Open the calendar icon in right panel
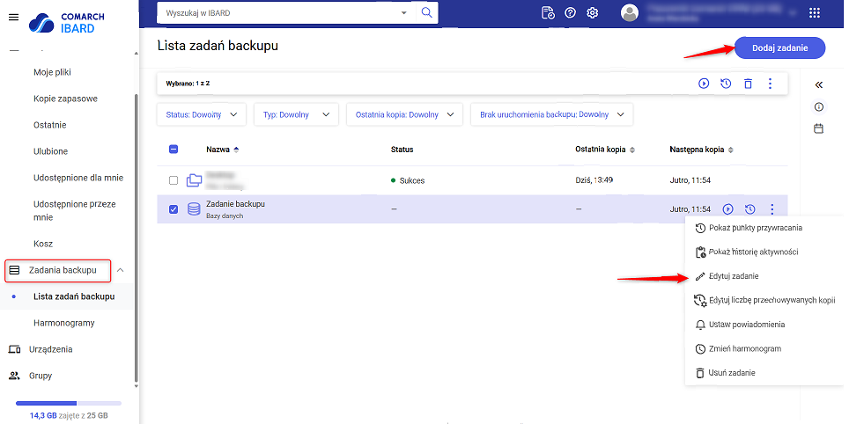The width and height of the screenshot is (849, 424). click(818, 128)
